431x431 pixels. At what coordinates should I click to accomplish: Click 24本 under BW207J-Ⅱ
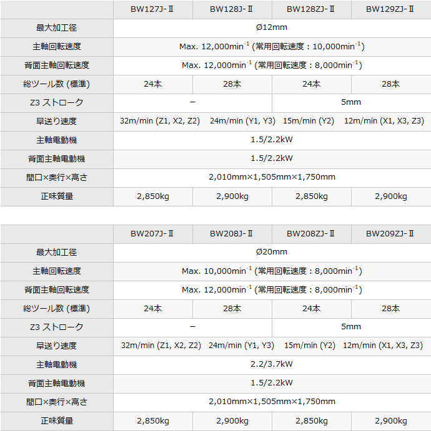(x=153, y=309)
